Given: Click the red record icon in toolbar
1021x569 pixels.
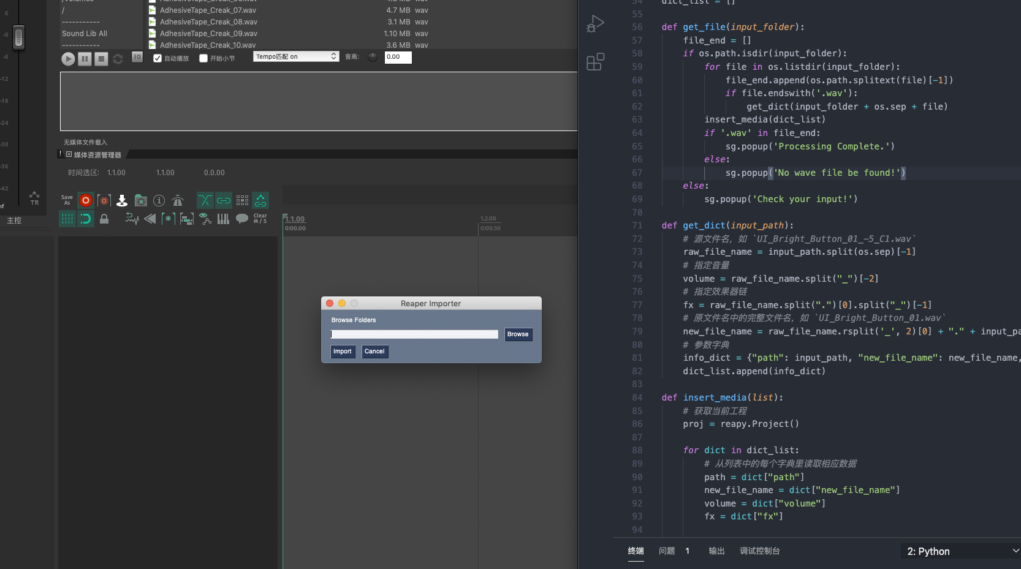Looking at the screenshot, I should tap(86, 200).
